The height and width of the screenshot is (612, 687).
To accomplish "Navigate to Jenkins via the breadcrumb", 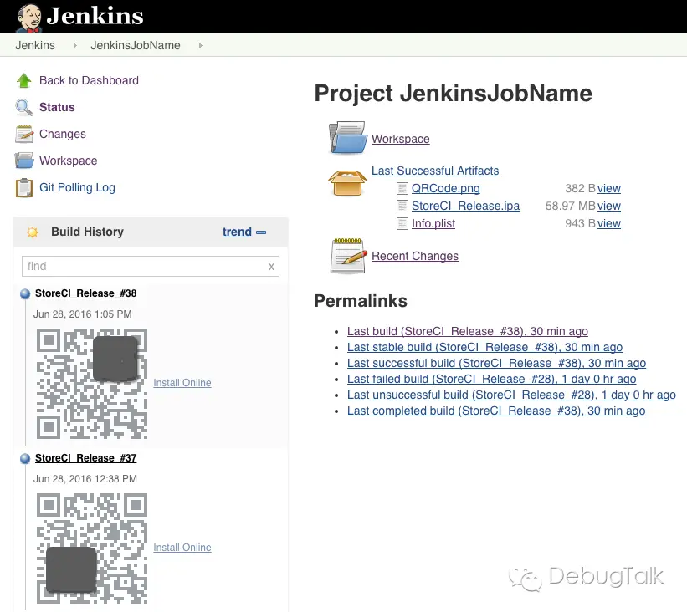I will (x=34, y=46).
